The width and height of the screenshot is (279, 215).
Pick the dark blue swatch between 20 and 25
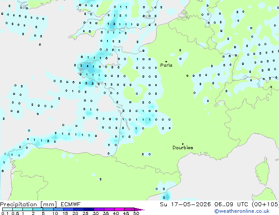79,209
